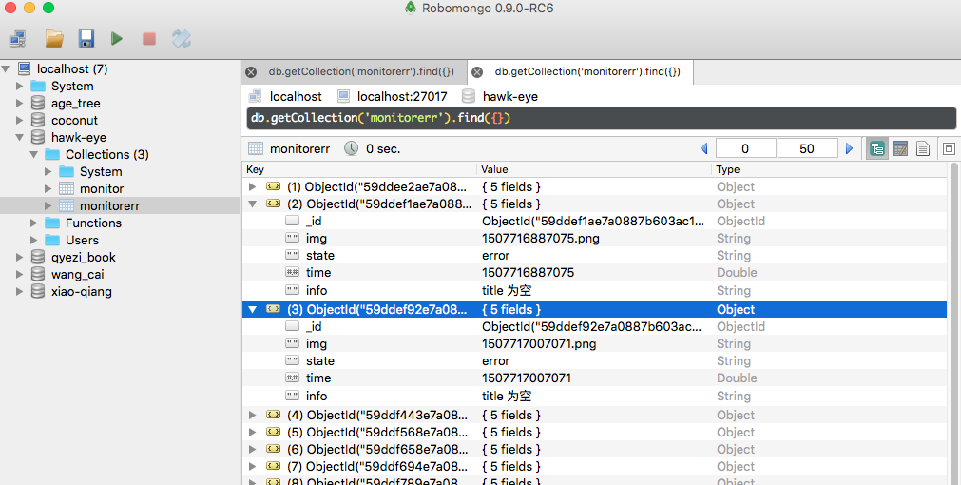Collapse the hawk-eye database node

point(20,137)
